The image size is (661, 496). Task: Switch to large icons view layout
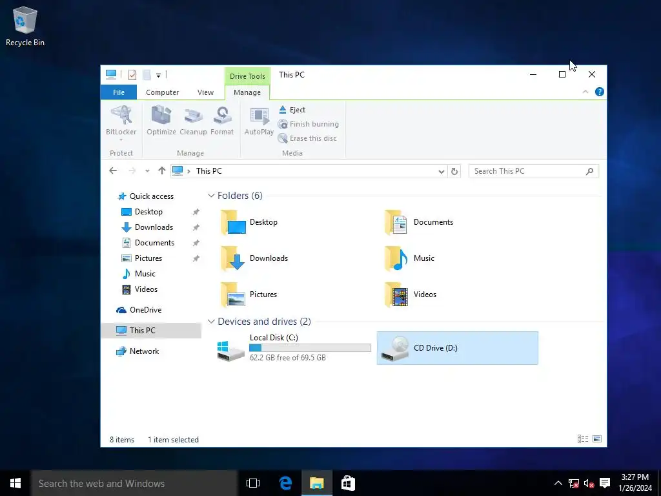tap(597, 439)
